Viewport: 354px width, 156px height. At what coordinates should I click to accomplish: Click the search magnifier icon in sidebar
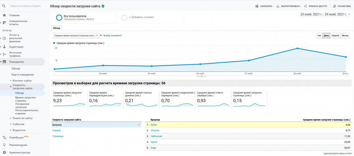[x=4, y=6]
